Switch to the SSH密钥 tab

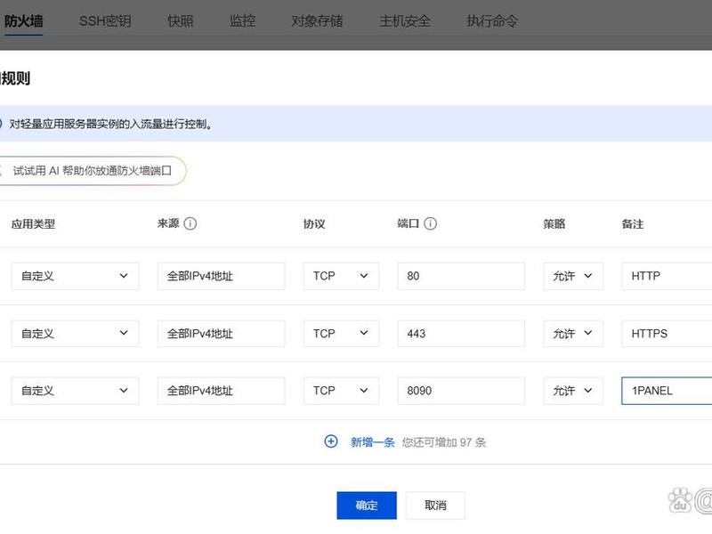tap(105, 20)
